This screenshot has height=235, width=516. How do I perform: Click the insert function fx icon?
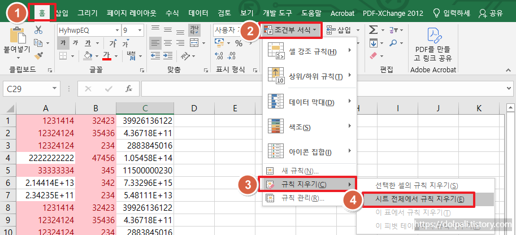click(129, 89)
